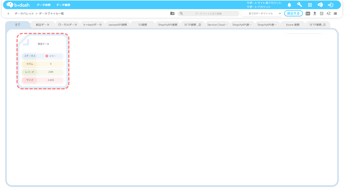Click the データファイル一覧 breadcrumb

51,13
